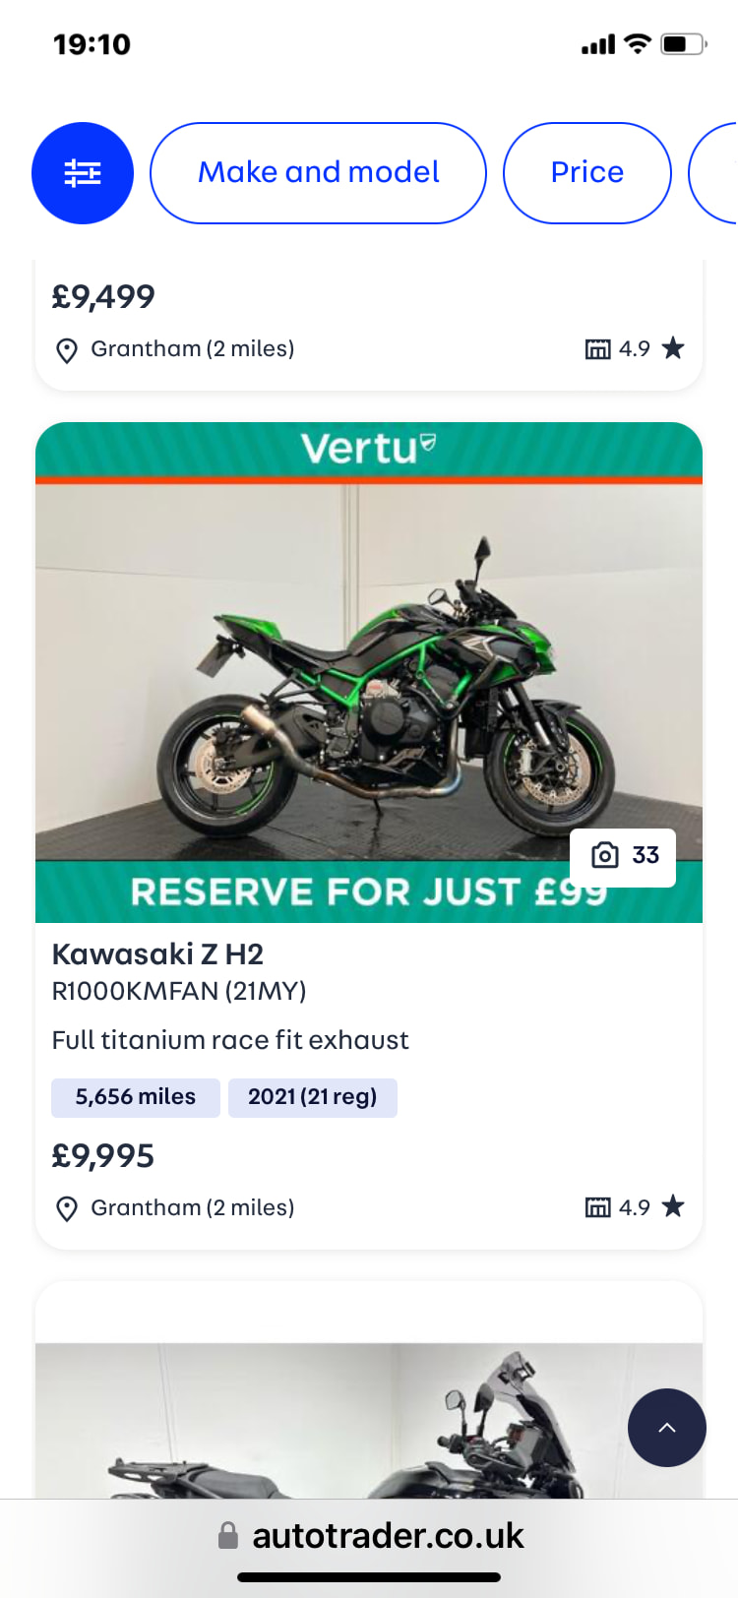Open the Price filter
738x1598 pixels.
[586, 173]
